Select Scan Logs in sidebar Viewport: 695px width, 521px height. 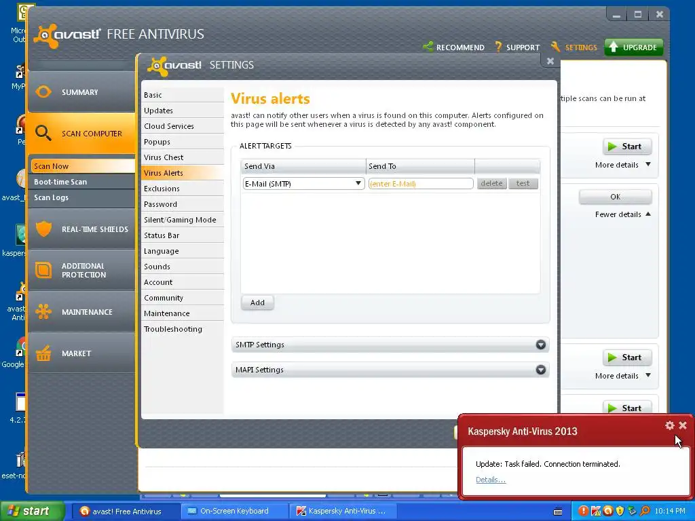pyautogui.click(x=82, y=197)
